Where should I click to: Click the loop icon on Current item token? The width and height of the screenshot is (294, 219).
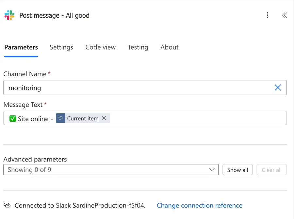click(x=60, y=118)
